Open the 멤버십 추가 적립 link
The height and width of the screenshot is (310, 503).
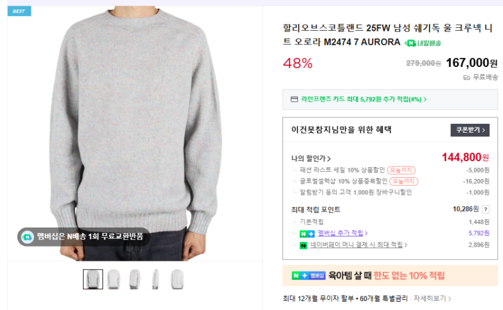tap(340, 233)
